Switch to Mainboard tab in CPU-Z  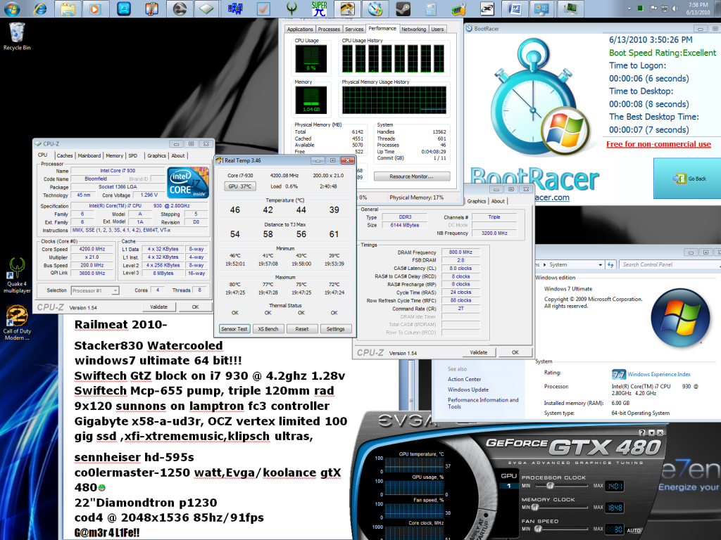89,155
